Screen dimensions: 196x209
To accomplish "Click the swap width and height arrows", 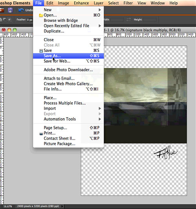I will pyautogui.click(x=129, y=20).
